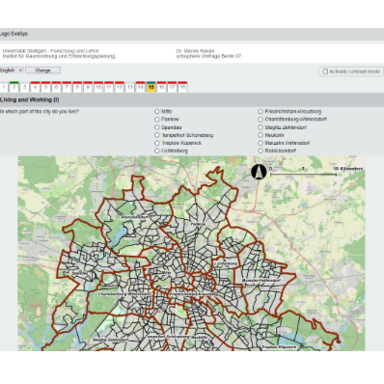Click the Friedrichshain-Kreuzberg map label
This screenshot has width=384, height=384.
click(x=194, y=294)
